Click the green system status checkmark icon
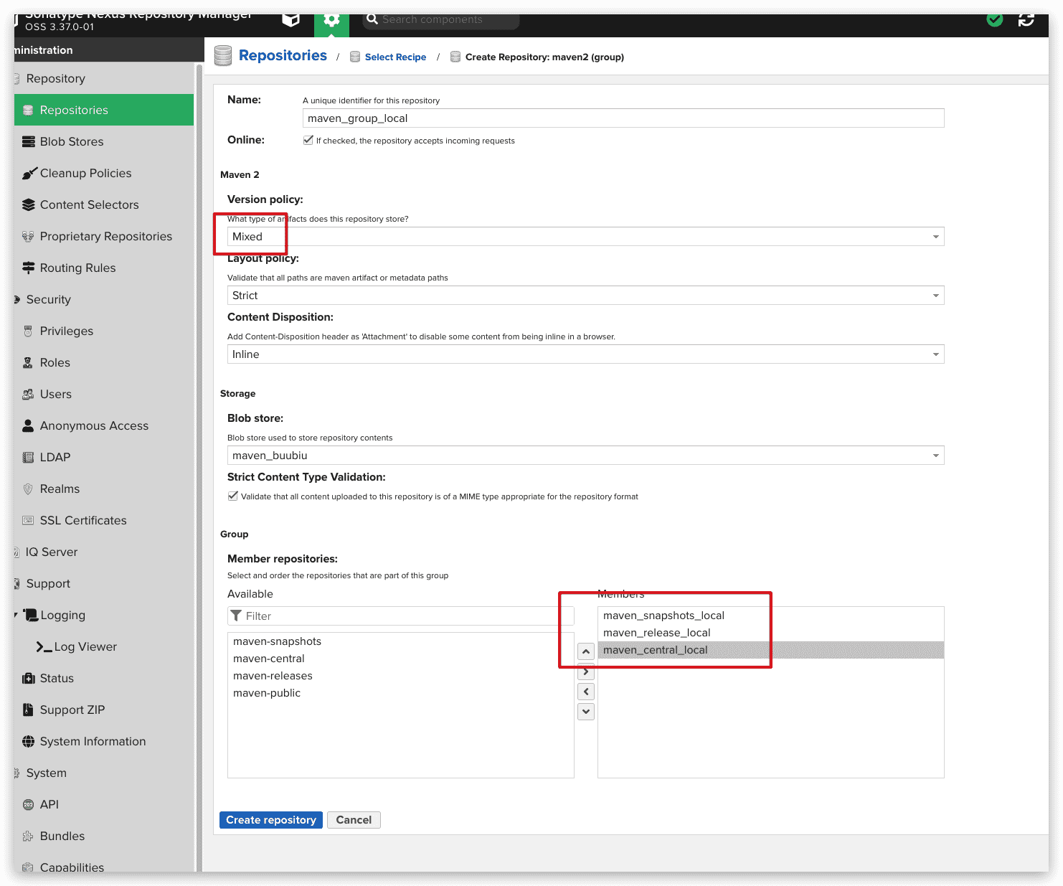This screenshot has height=886, width=1063. coord(995,19)
